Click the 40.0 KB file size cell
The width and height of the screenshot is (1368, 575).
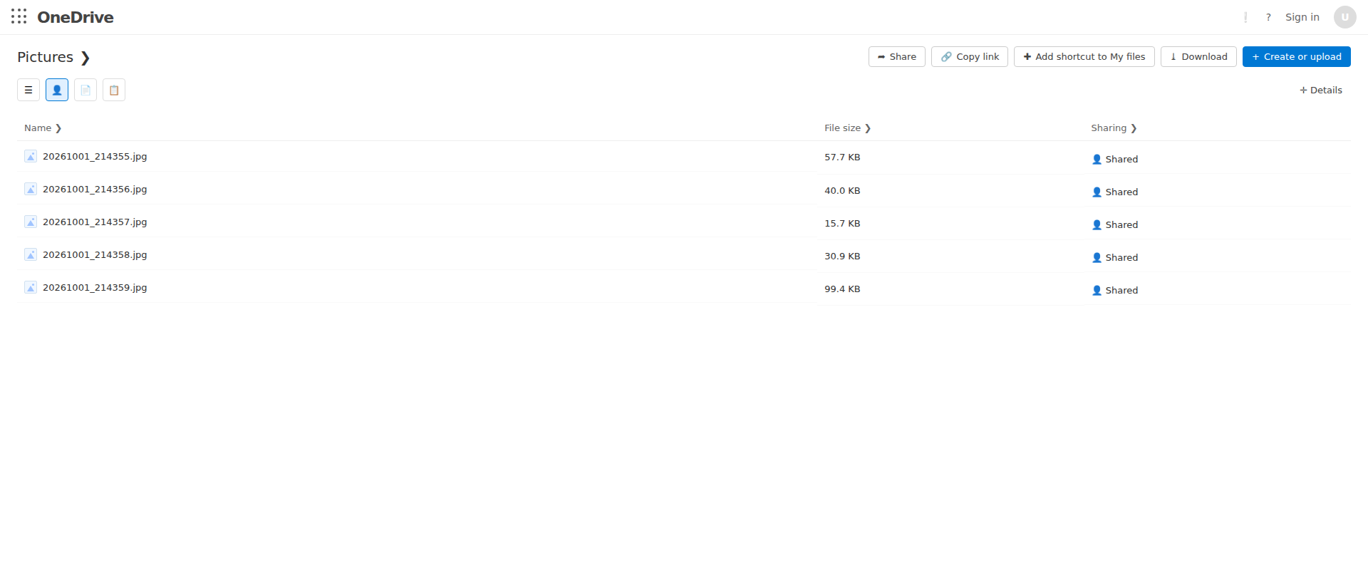coord(842,190)
